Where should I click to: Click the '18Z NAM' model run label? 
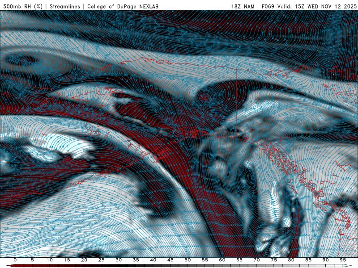click(243, 6)
